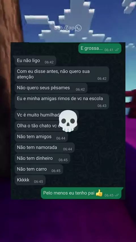
Task: Select the 'E grossa...' sent message bubble
Action: point(100,48)
